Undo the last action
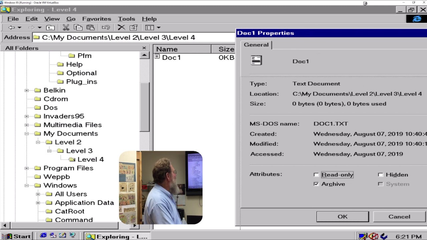The width and height of the screenshot is (427, 240). tap(106, 28)
